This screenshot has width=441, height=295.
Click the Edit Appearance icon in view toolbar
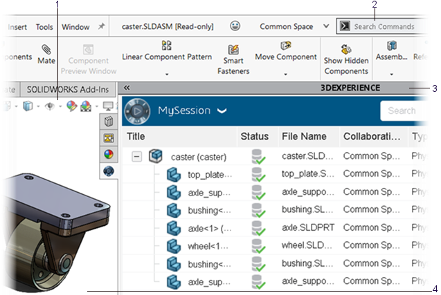(71, 106)
